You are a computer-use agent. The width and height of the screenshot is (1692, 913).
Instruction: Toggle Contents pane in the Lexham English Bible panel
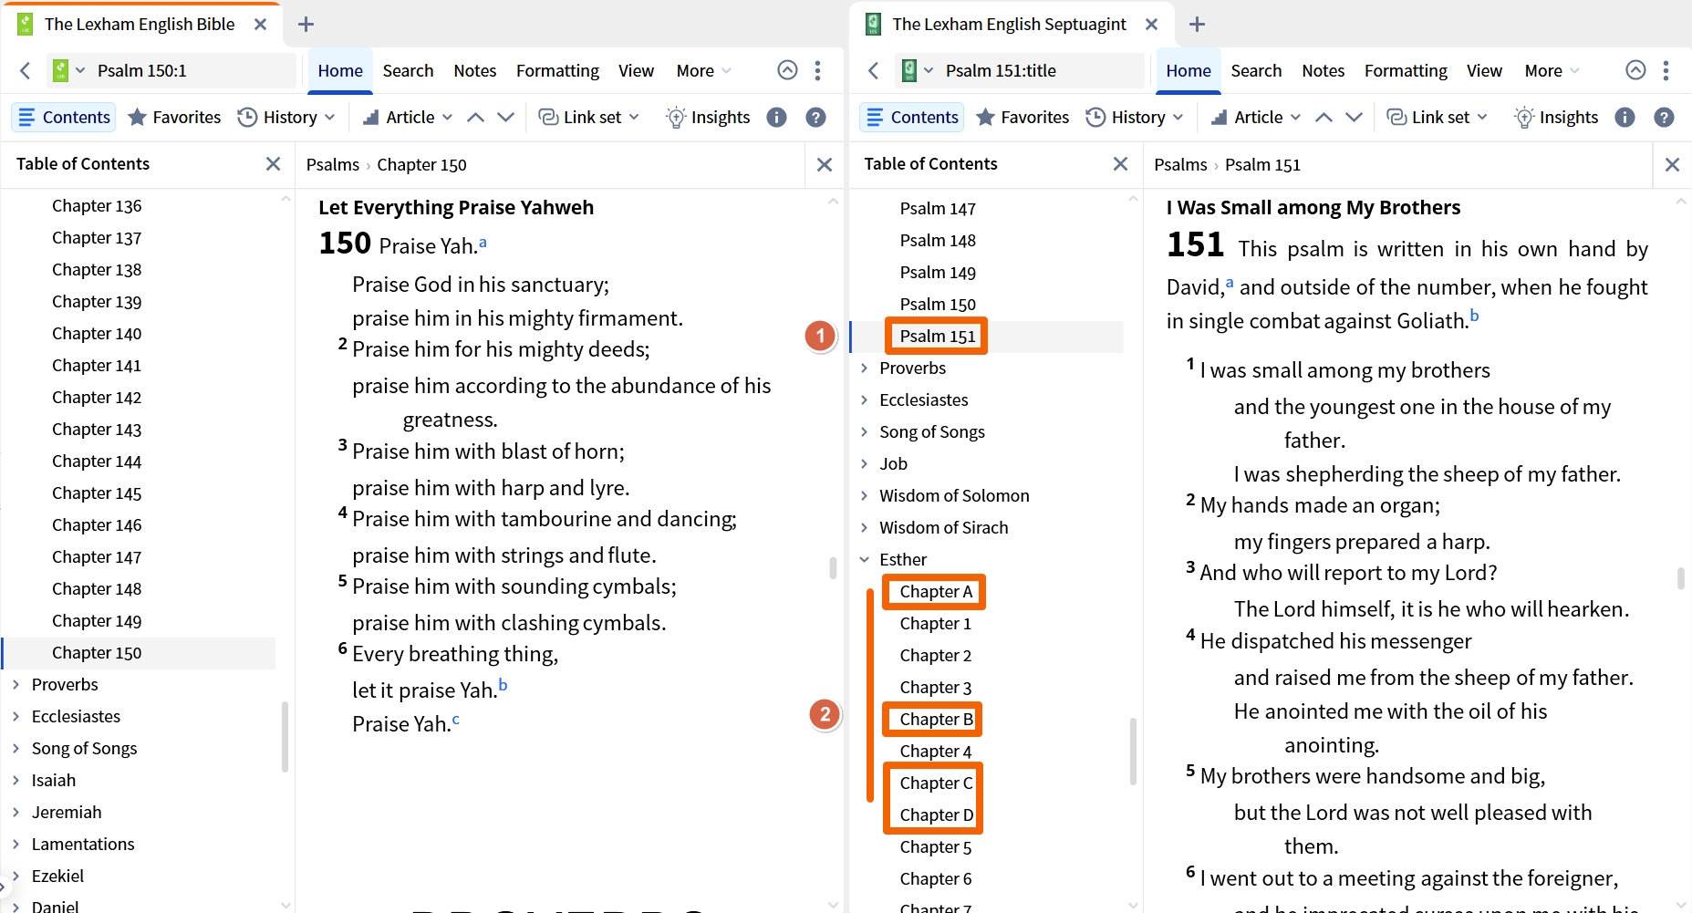[64, 117]
